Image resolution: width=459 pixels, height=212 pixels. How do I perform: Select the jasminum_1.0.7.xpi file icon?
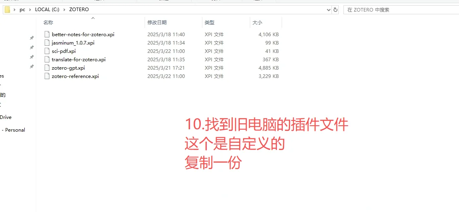click(47, 43)
